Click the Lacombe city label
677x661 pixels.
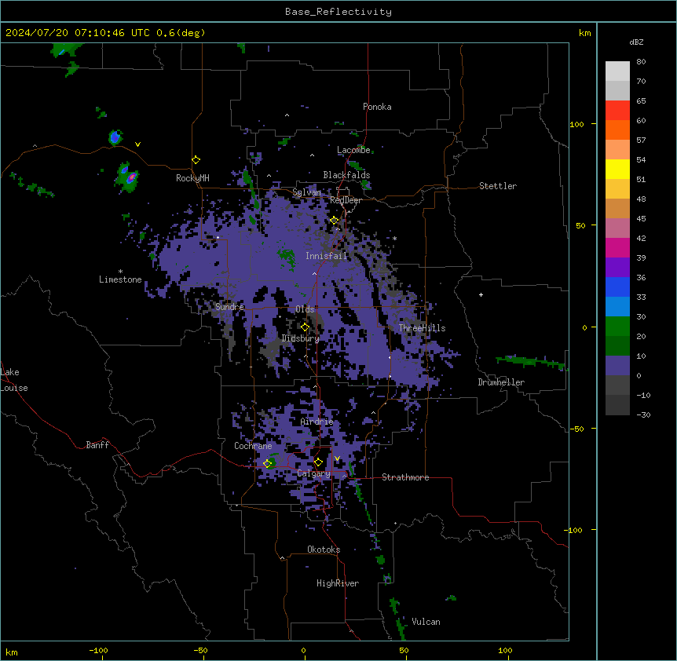pyautogui.click(x=353, y=150)
